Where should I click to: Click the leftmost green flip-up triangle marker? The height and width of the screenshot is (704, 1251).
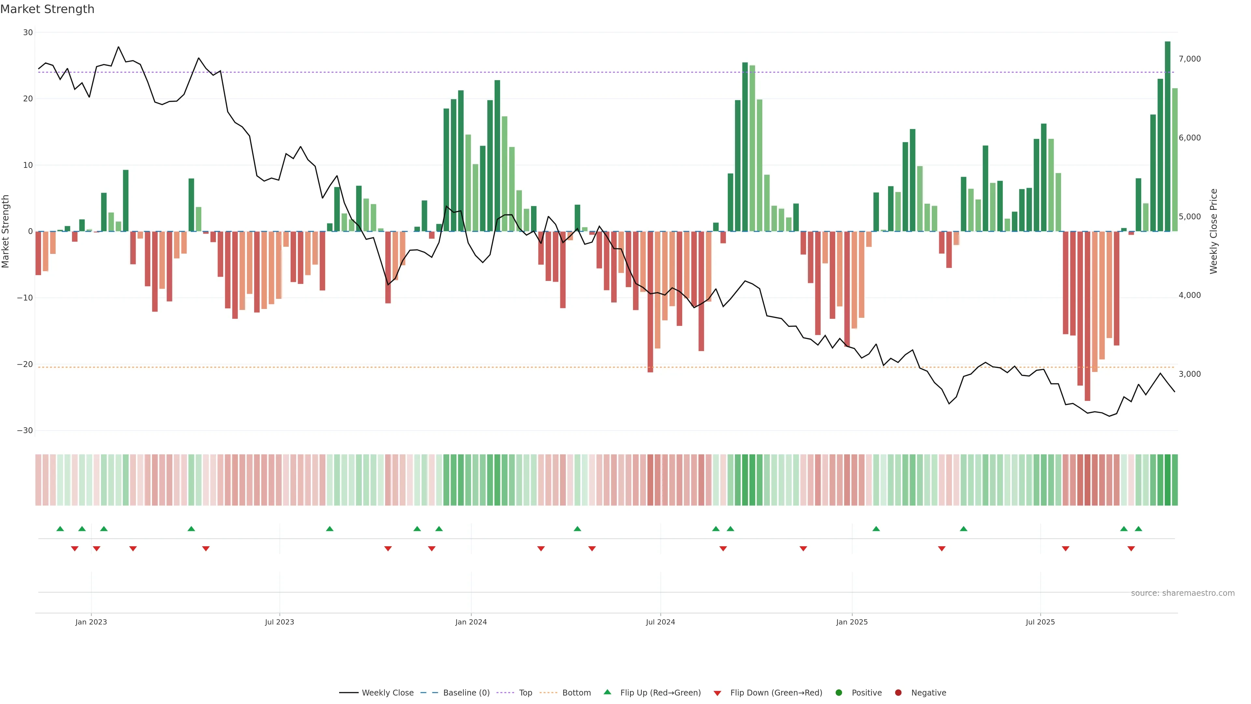[60, 529]
